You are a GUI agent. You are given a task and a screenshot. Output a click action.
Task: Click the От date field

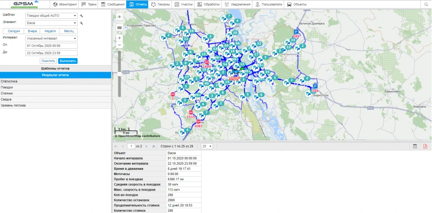[x=51, y=46]
